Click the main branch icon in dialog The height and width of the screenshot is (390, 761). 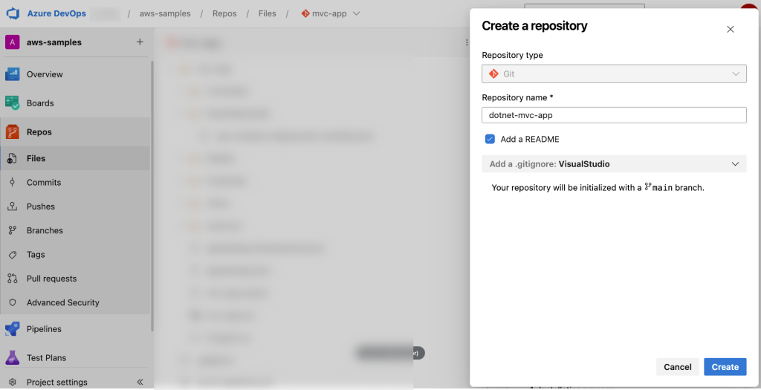click(648, 186)
